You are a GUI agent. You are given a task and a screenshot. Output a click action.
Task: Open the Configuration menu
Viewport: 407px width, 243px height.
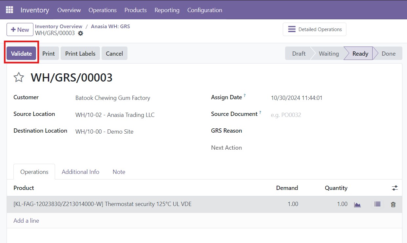click(x=204, y=10)
